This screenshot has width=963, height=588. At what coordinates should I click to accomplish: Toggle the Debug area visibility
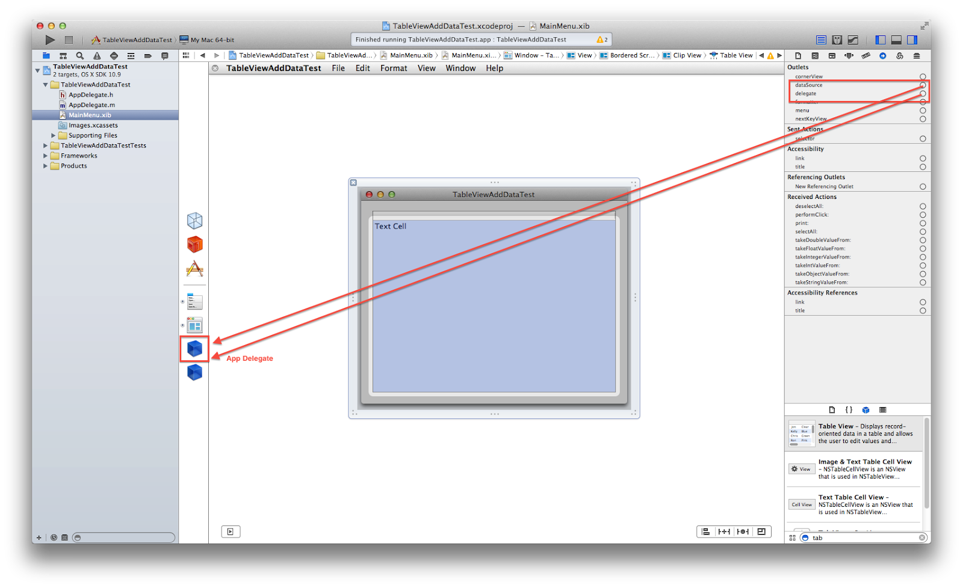point(896,40)
